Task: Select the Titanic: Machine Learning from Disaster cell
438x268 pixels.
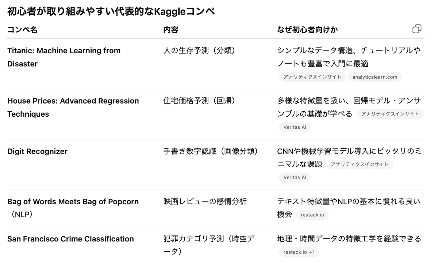Action: coord(64,57)
